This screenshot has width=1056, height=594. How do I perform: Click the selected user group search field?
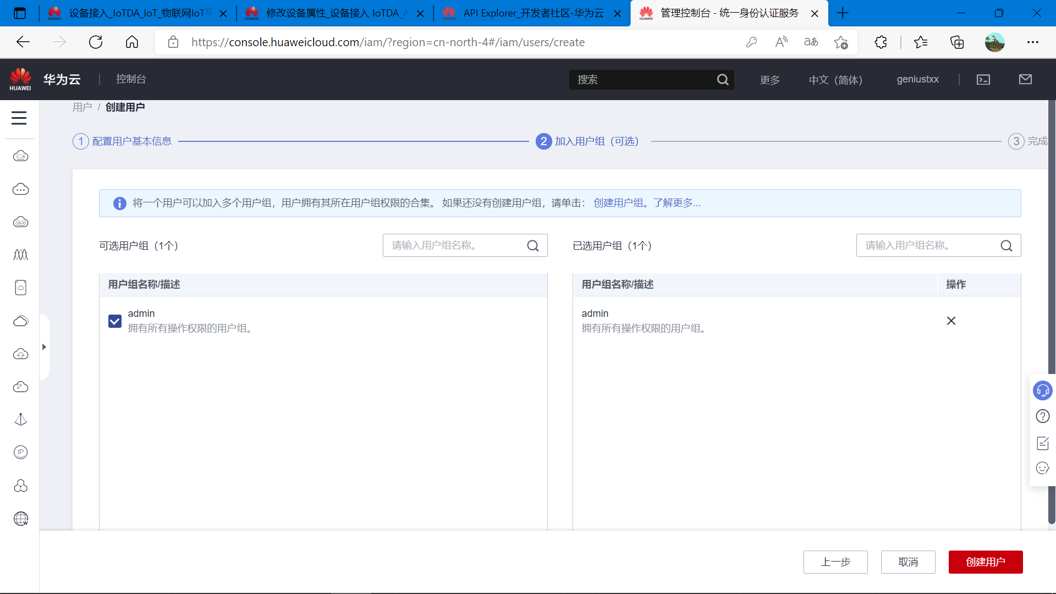(x=938, y=245)
